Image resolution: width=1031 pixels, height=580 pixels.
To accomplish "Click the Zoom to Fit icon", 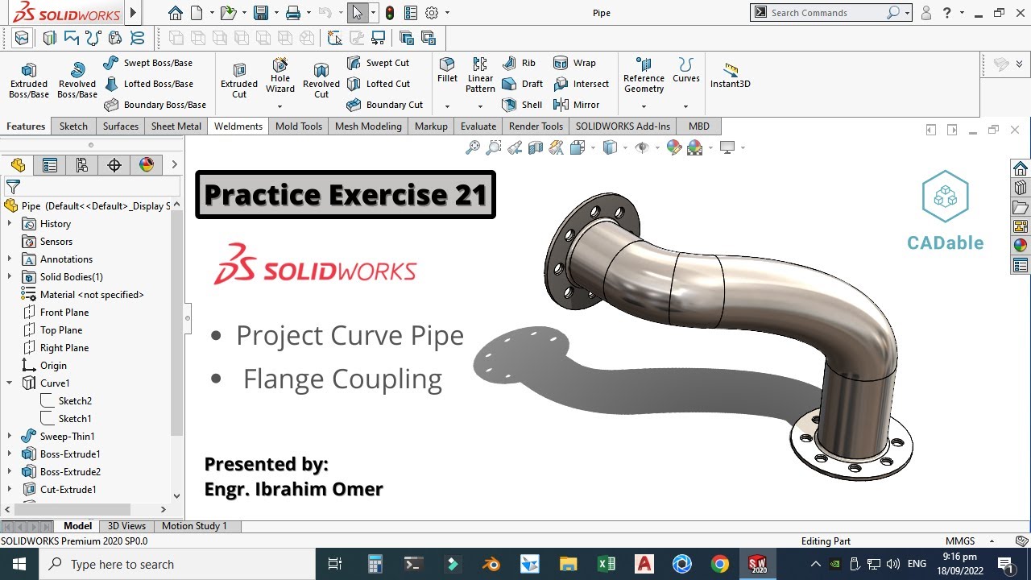I will click(x=473, y=147).
